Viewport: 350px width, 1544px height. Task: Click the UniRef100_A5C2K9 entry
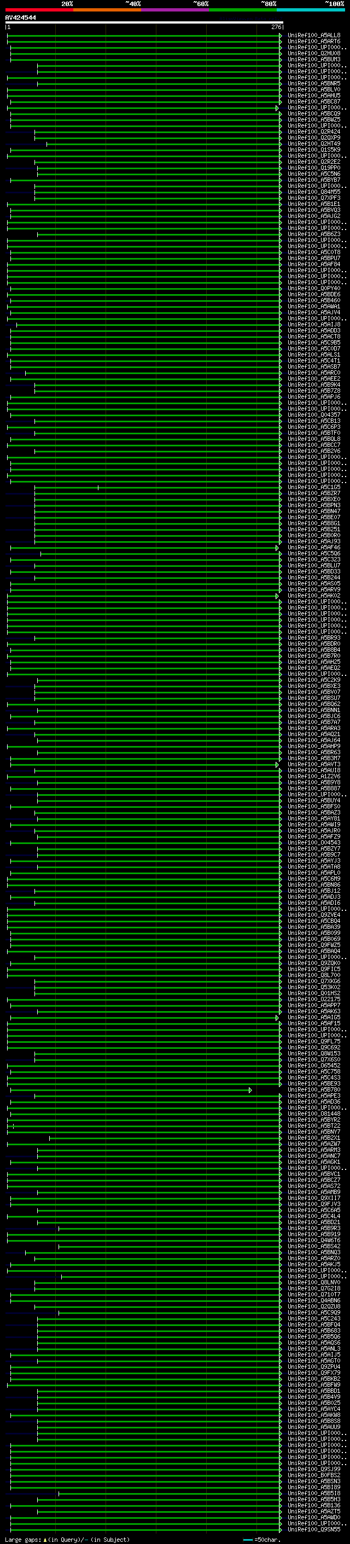[x=314, y=680]
